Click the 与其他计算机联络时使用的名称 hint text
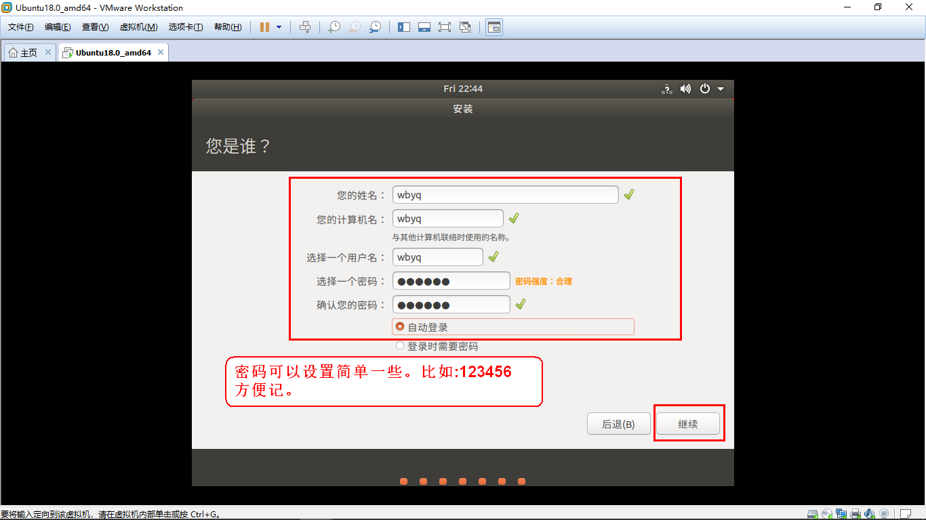Viewport: 926px width, 520px height. (451, 238)
